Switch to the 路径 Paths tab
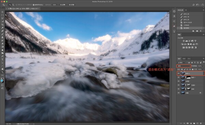 click(x=189, y=59)
